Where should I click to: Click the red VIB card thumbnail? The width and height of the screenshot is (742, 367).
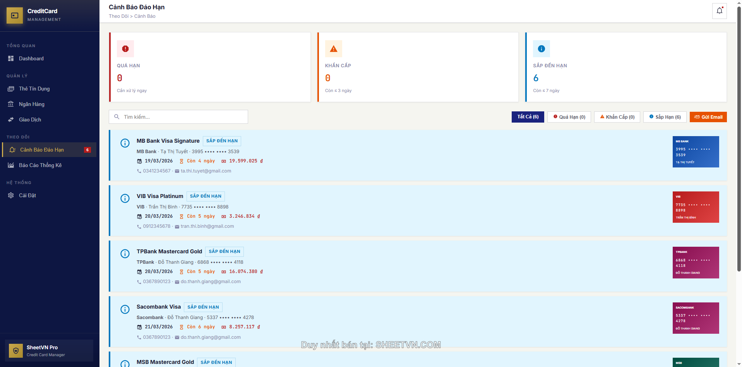(696, 207)
